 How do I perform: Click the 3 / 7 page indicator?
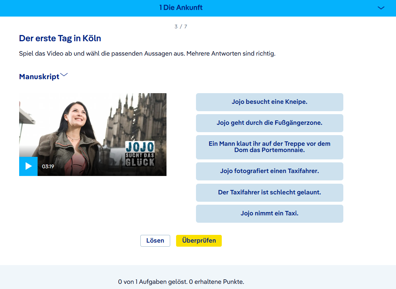coord(181,27)
